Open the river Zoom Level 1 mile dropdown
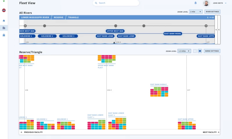 tap(196, 12)
